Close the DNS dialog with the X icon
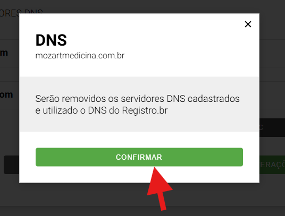The width and height of the screenshot is (285, 216). pyautogui.click(x=248, y=24)
